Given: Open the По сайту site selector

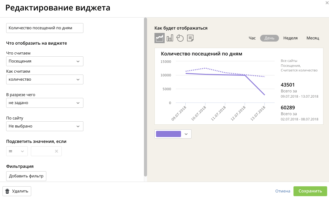Looking at the screenshot, I should coord(45,126).
